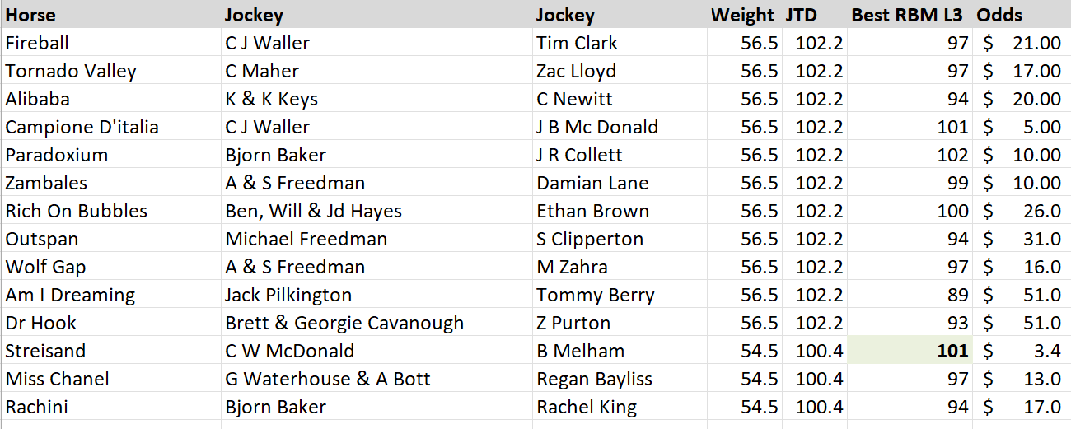Select the Odds column header

coord(999,15)
